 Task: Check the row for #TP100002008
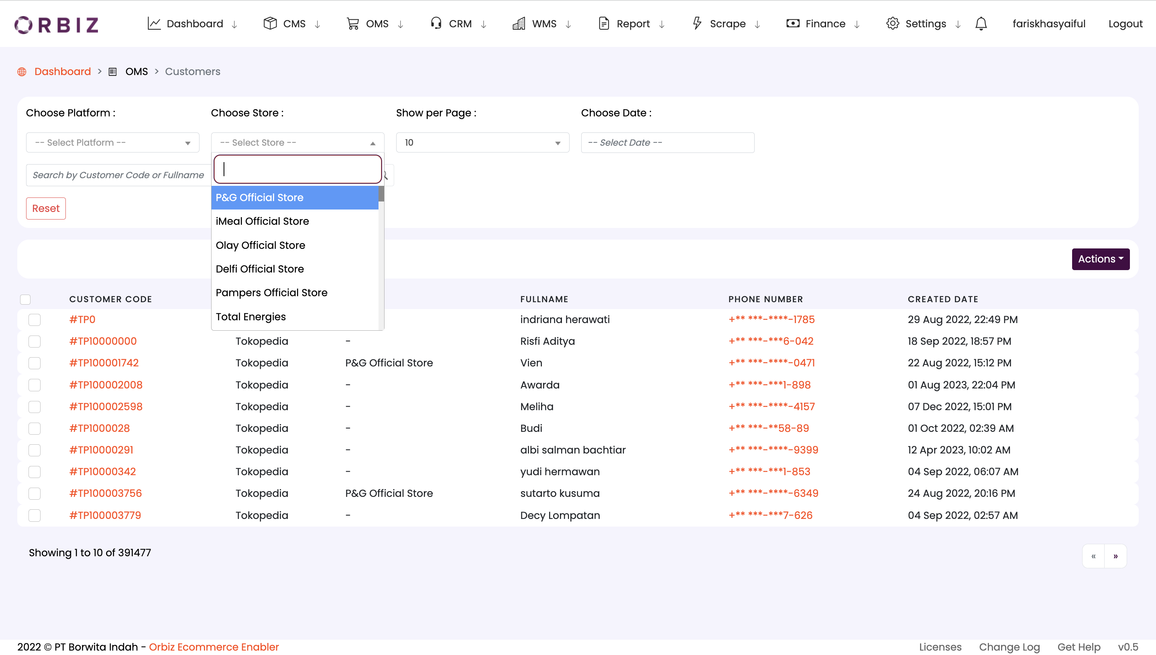35,385
